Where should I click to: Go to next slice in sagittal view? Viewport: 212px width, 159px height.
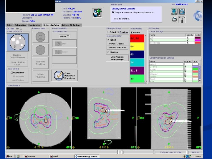(173, 147)
